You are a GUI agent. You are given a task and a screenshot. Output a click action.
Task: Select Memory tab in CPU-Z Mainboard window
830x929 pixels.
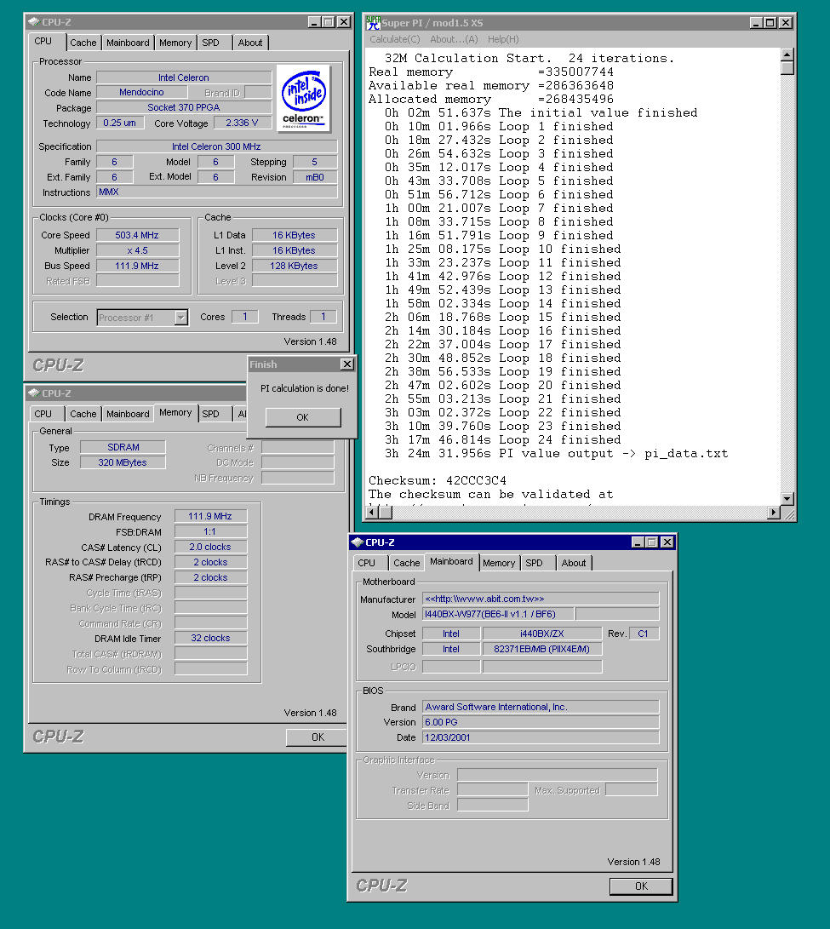[499, 563]
